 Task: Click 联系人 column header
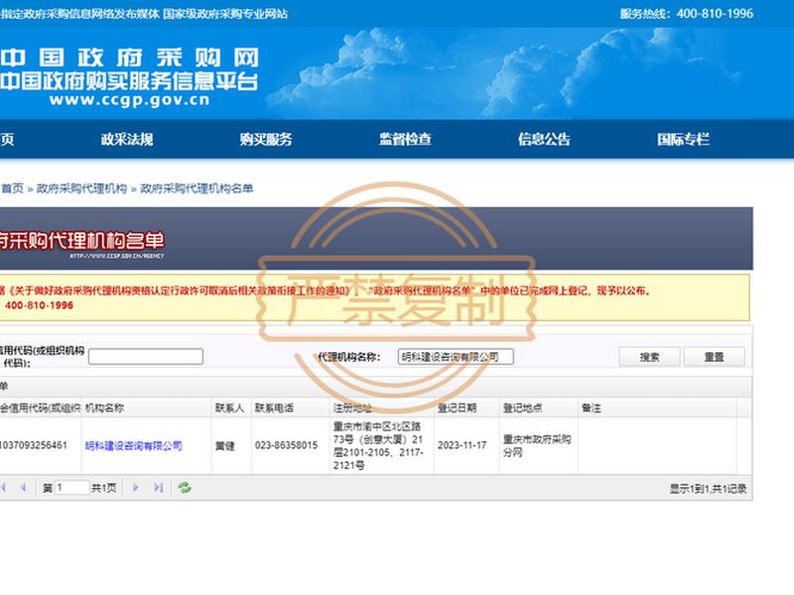click(x=229, y=408)
